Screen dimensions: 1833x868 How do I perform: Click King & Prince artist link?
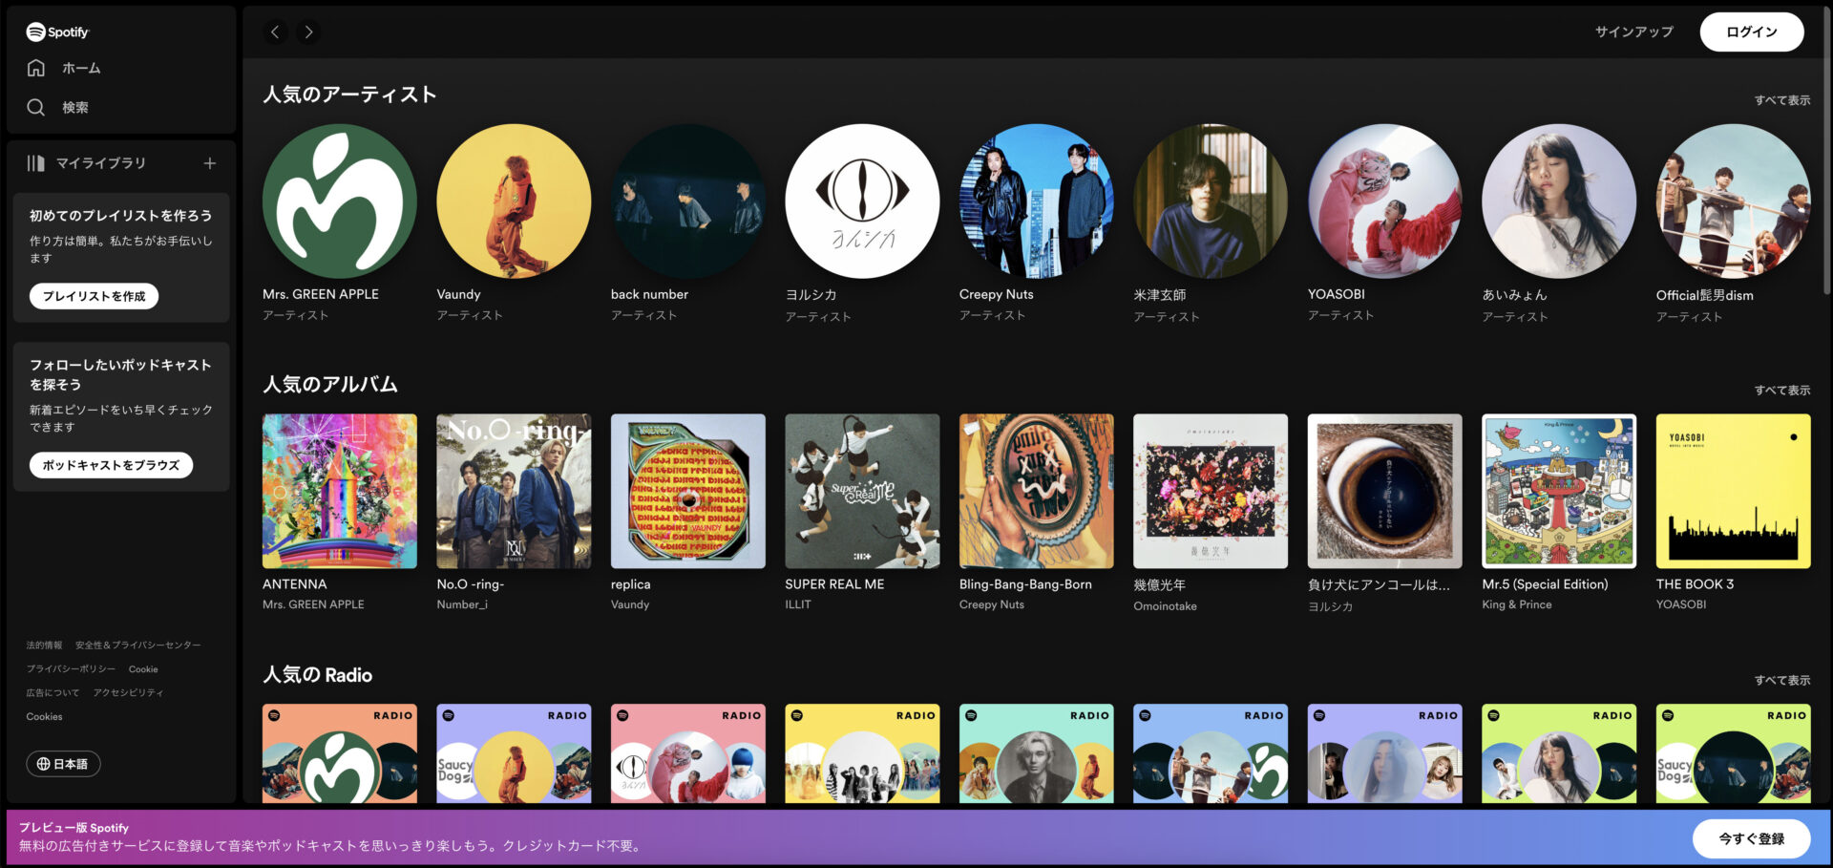(x=1517, y=604)
